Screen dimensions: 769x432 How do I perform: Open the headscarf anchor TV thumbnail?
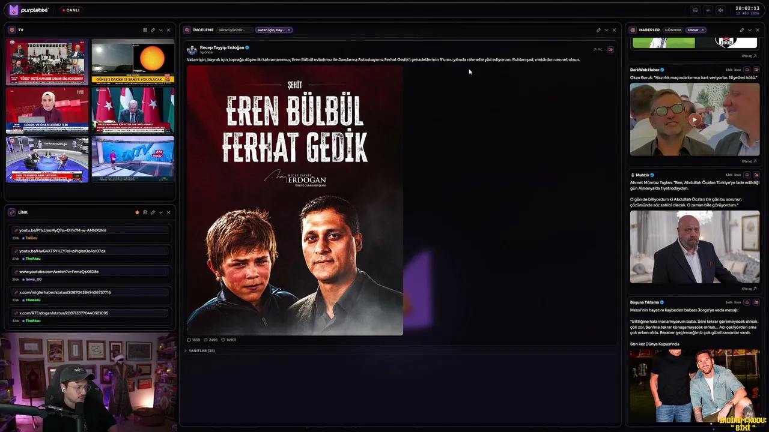(47, 110)
